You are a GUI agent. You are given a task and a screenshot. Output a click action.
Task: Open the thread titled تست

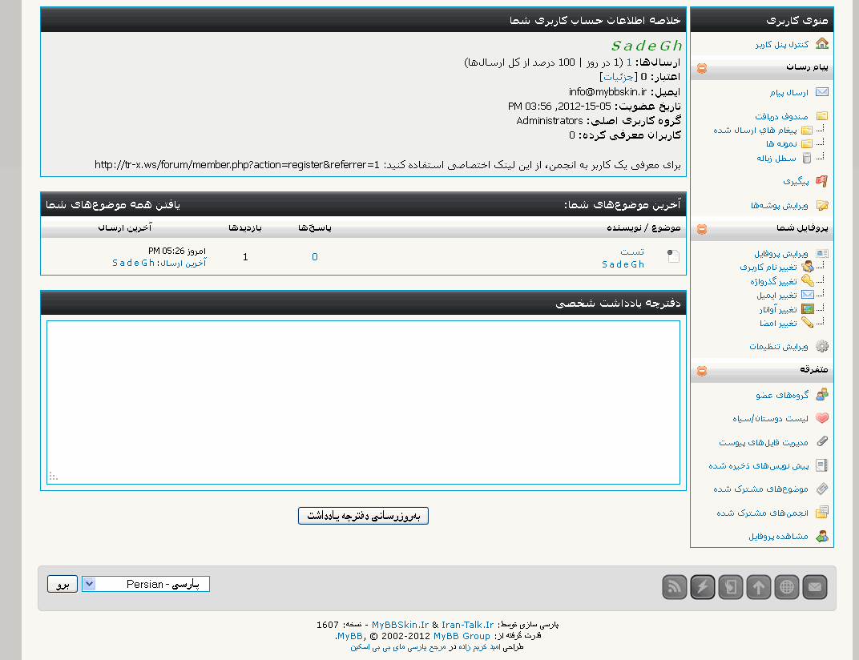[632, 252]
